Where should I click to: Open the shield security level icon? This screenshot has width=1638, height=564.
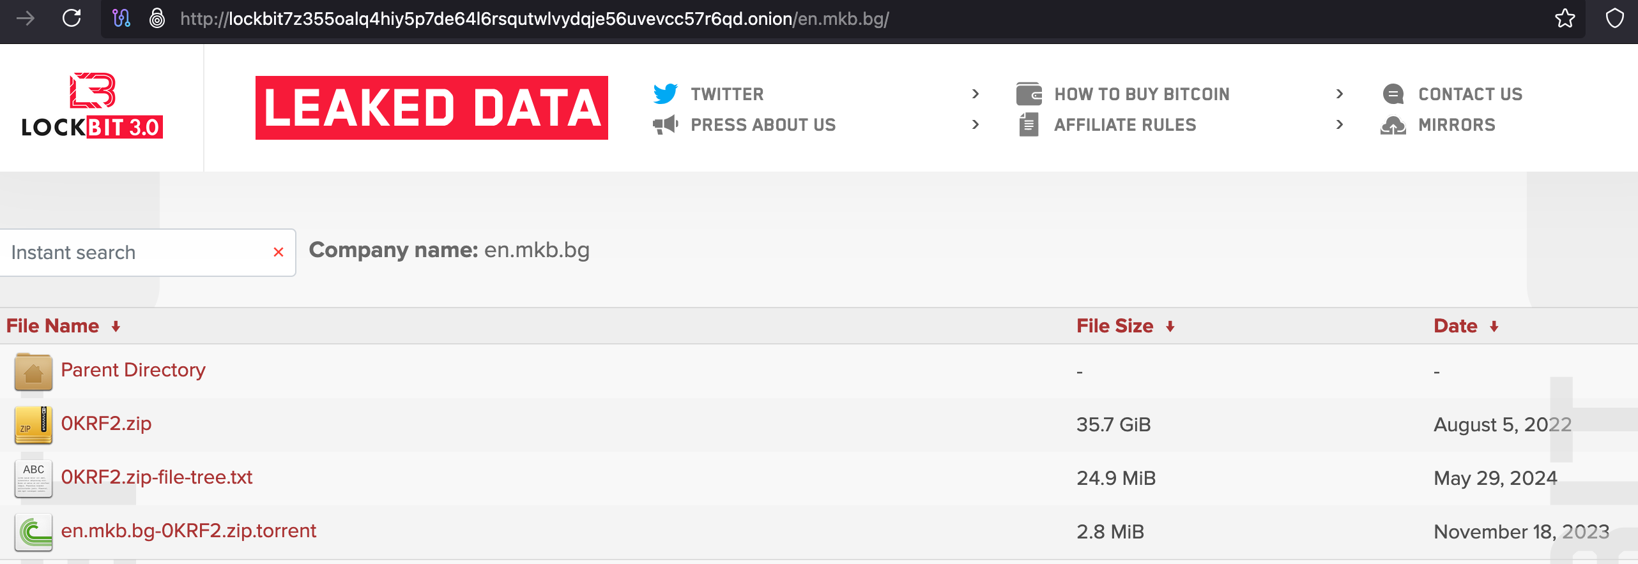coord(1615,18)
